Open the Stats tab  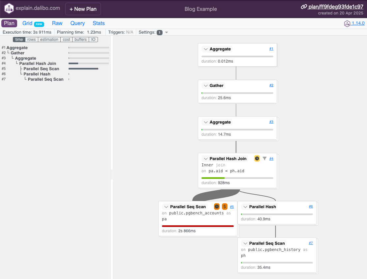(x=99, y=23)
